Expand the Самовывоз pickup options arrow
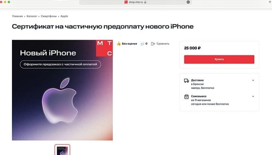The image size is (272, 155). click(x=253, y=96)
